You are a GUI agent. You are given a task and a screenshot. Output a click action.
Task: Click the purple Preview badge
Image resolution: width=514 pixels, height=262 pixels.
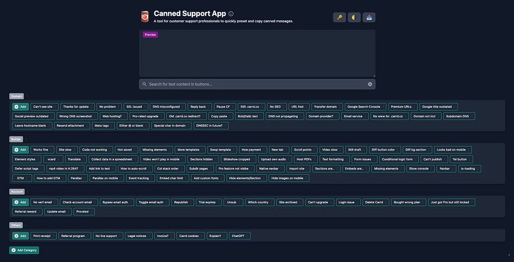point(150,34)
